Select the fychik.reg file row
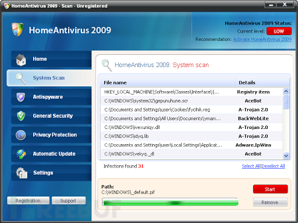298x223 pixels. pyautogui.click(x=191, y=110)
